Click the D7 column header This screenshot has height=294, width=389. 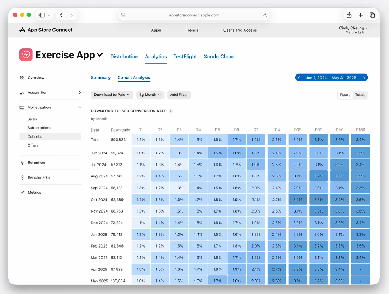(x=256, y=130)
